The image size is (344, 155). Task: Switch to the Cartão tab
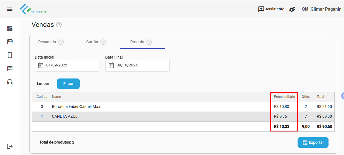pos(92,42)
